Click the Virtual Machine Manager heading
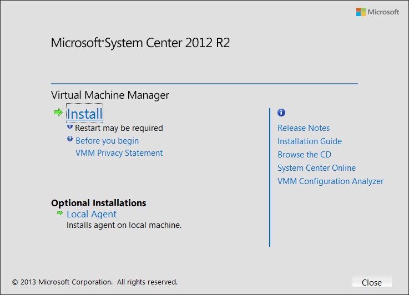The height and width of the screenshot is (295, 409). tap(110, 95)
